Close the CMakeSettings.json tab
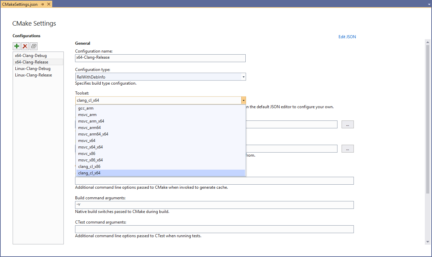The image size is (432, 257). tap(48, 4)
